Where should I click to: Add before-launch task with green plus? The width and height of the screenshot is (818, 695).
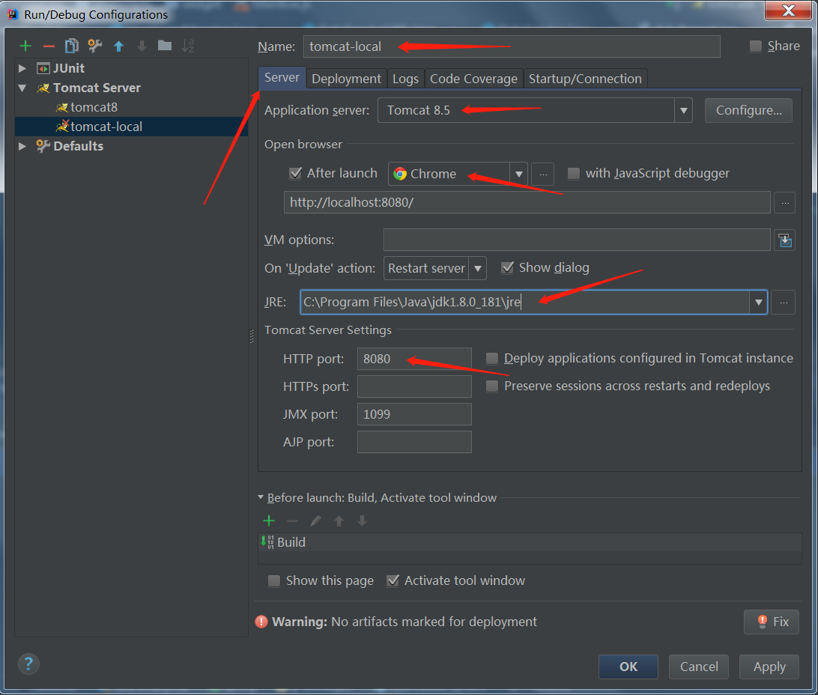(269, 521)
